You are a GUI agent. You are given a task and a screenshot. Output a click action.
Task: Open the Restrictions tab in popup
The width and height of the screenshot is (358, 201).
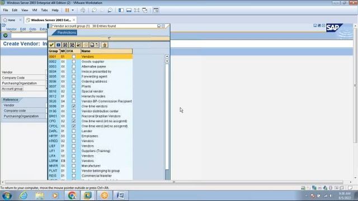pyautogui.click(x=67, y=32)
